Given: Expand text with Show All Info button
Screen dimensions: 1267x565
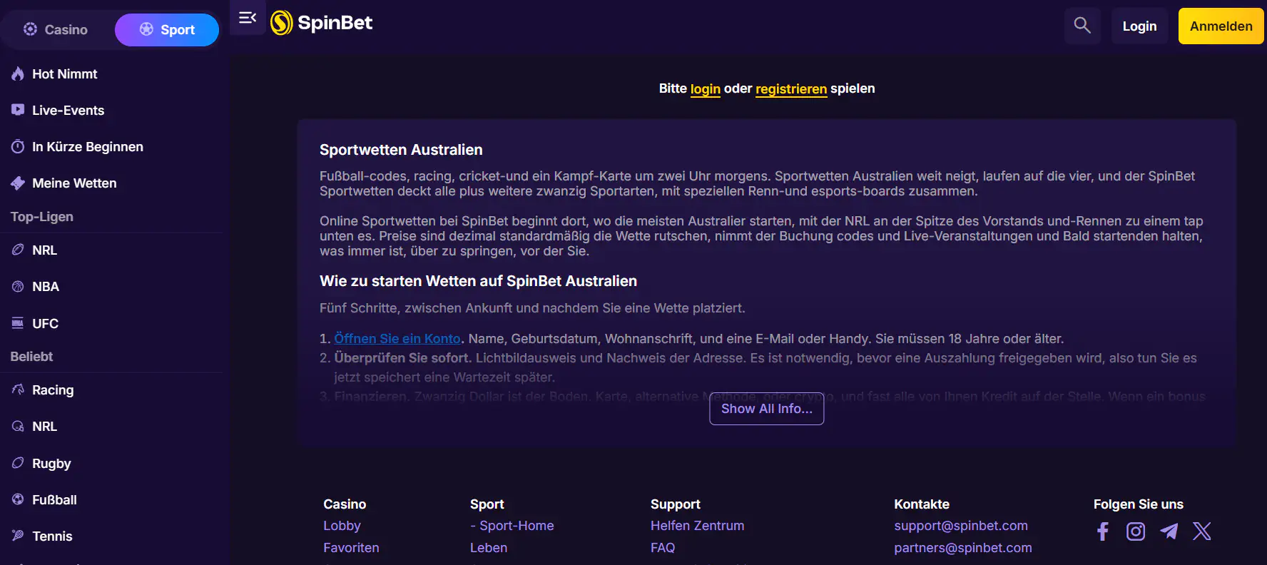Looking at the screenshot, I should click(x=767, y=409).
